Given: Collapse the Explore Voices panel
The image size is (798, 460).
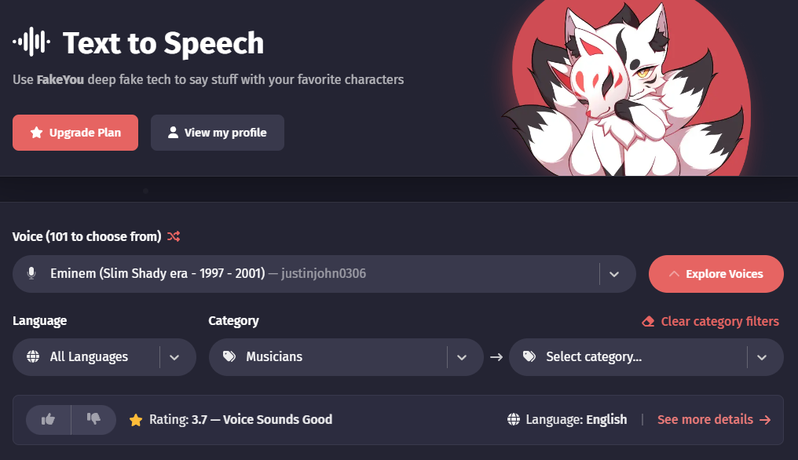Looking at the screenshot, I should tap(716, 274).
